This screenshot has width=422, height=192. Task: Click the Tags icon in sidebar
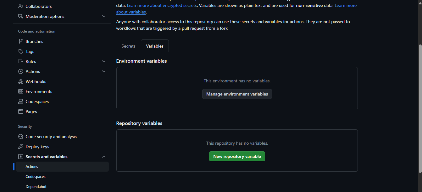coord(21,51)
